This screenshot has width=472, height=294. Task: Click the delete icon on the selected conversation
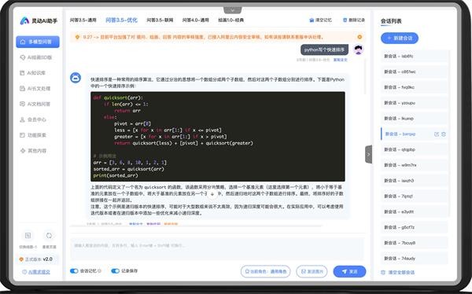click(x=444, y=134)
